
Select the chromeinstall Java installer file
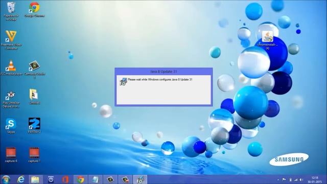pyautogui.click(x=267, y=40)
